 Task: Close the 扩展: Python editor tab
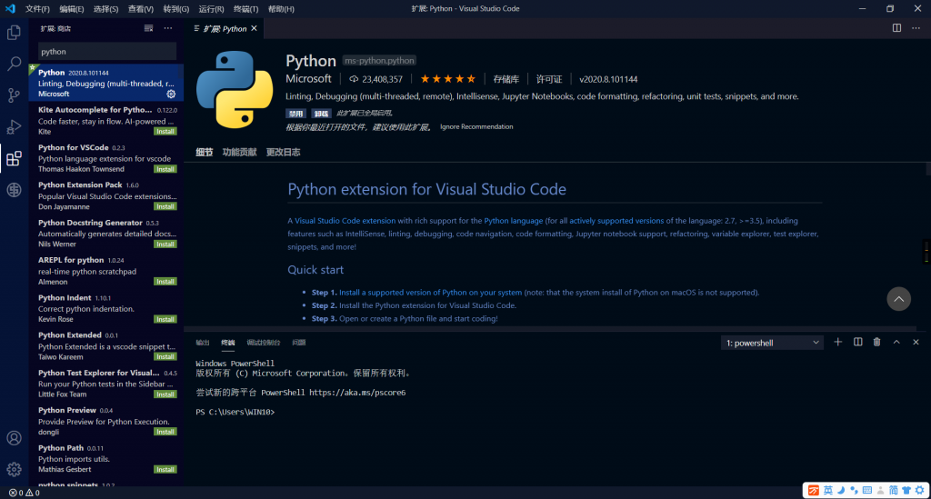point(255,28)
